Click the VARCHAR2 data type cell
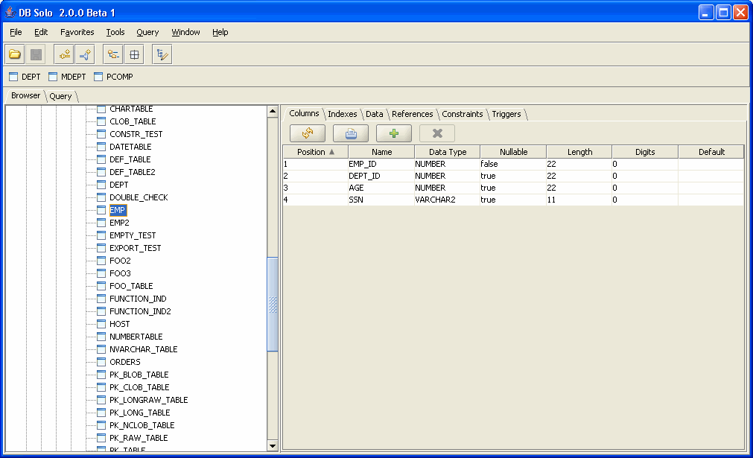This screenshot has width=753, height=458. (447, 200)
